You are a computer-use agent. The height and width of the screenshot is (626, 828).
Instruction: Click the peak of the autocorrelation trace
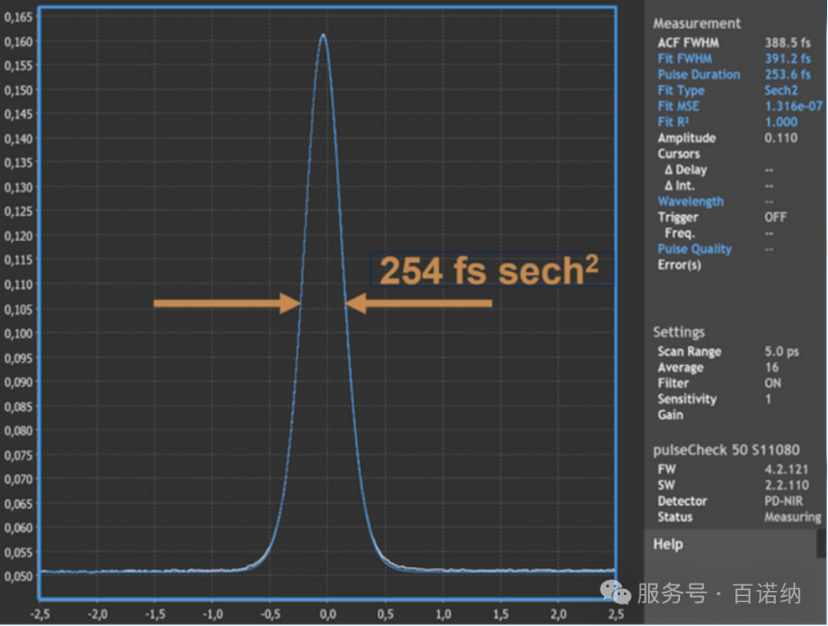[x=323, y=35]
